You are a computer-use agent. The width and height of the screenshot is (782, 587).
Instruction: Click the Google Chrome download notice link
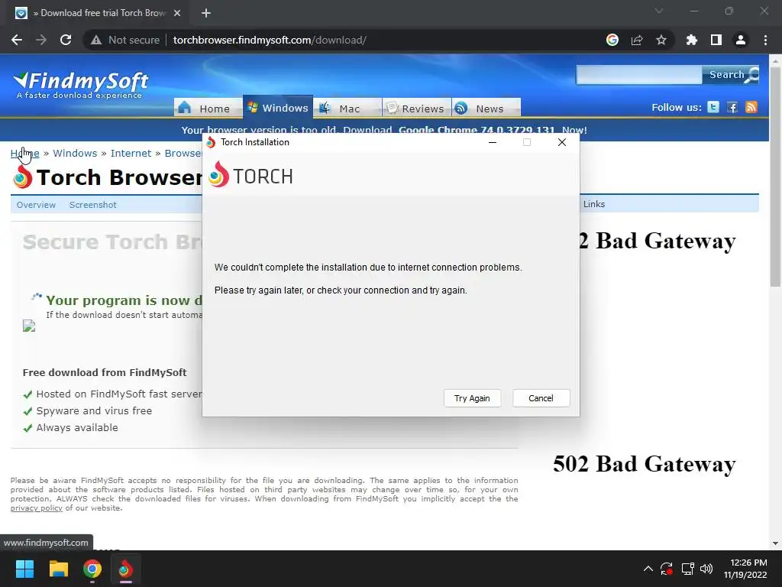477,130
